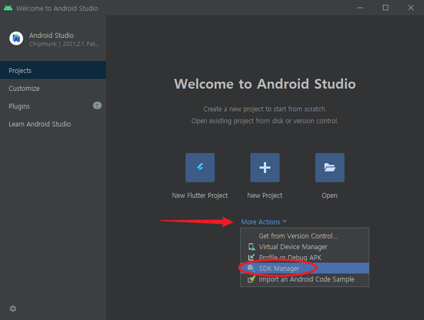Screen dimensions: 424x320
Task: Click the Chipmunk version text
Action: pyautogui.click(x=64, y=44)
